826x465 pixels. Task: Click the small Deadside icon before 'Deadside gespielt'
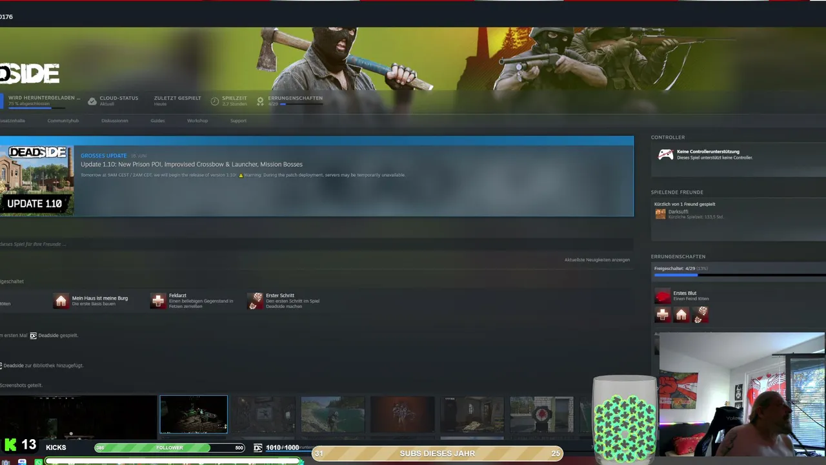(x=33, y=335)
